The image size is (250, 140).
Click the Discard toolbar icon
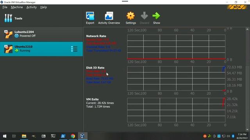point(145,18)
